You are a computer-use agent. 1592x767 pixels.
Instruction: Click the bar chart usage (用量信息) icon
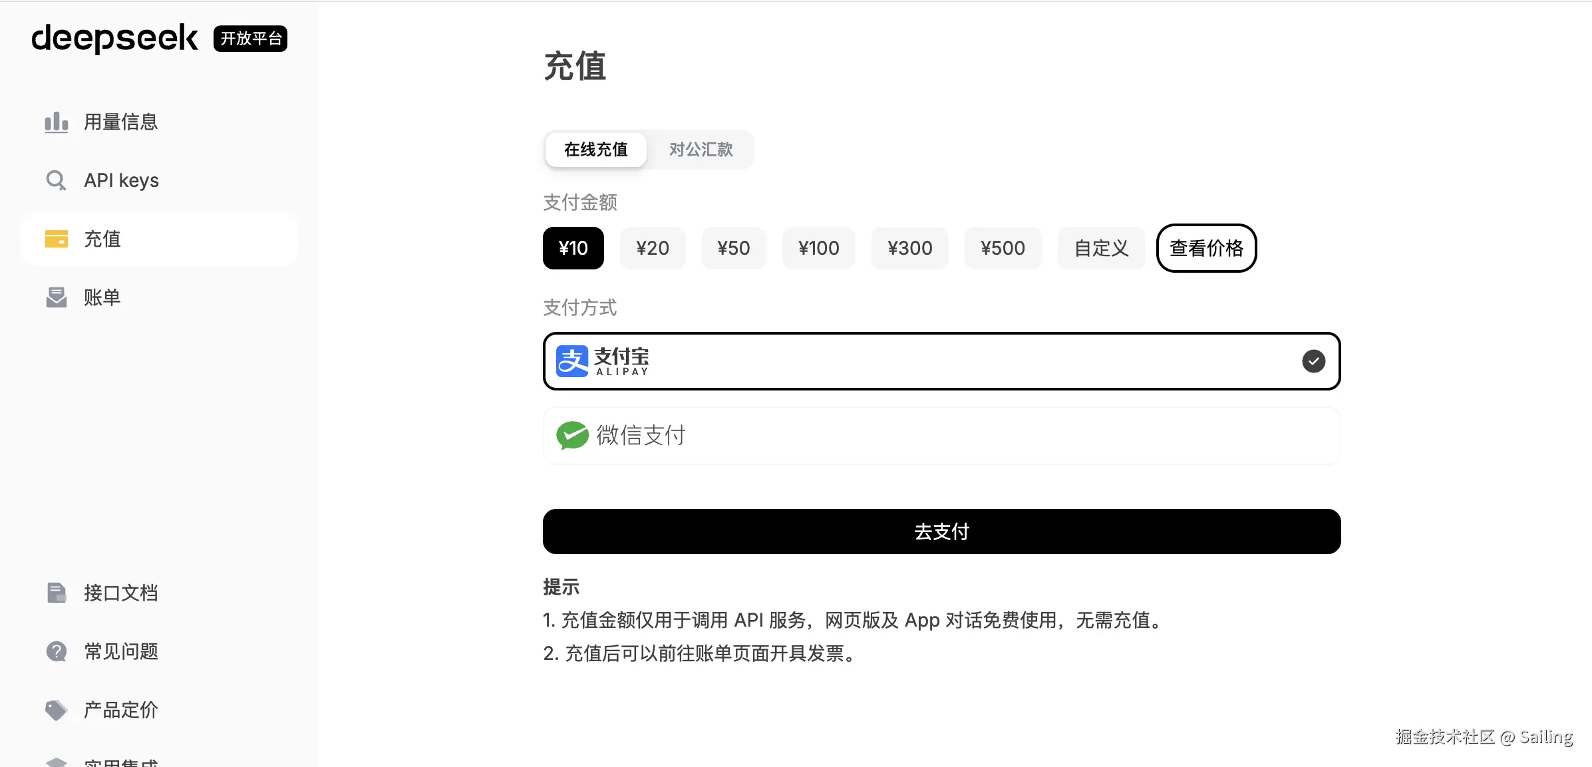57,122
